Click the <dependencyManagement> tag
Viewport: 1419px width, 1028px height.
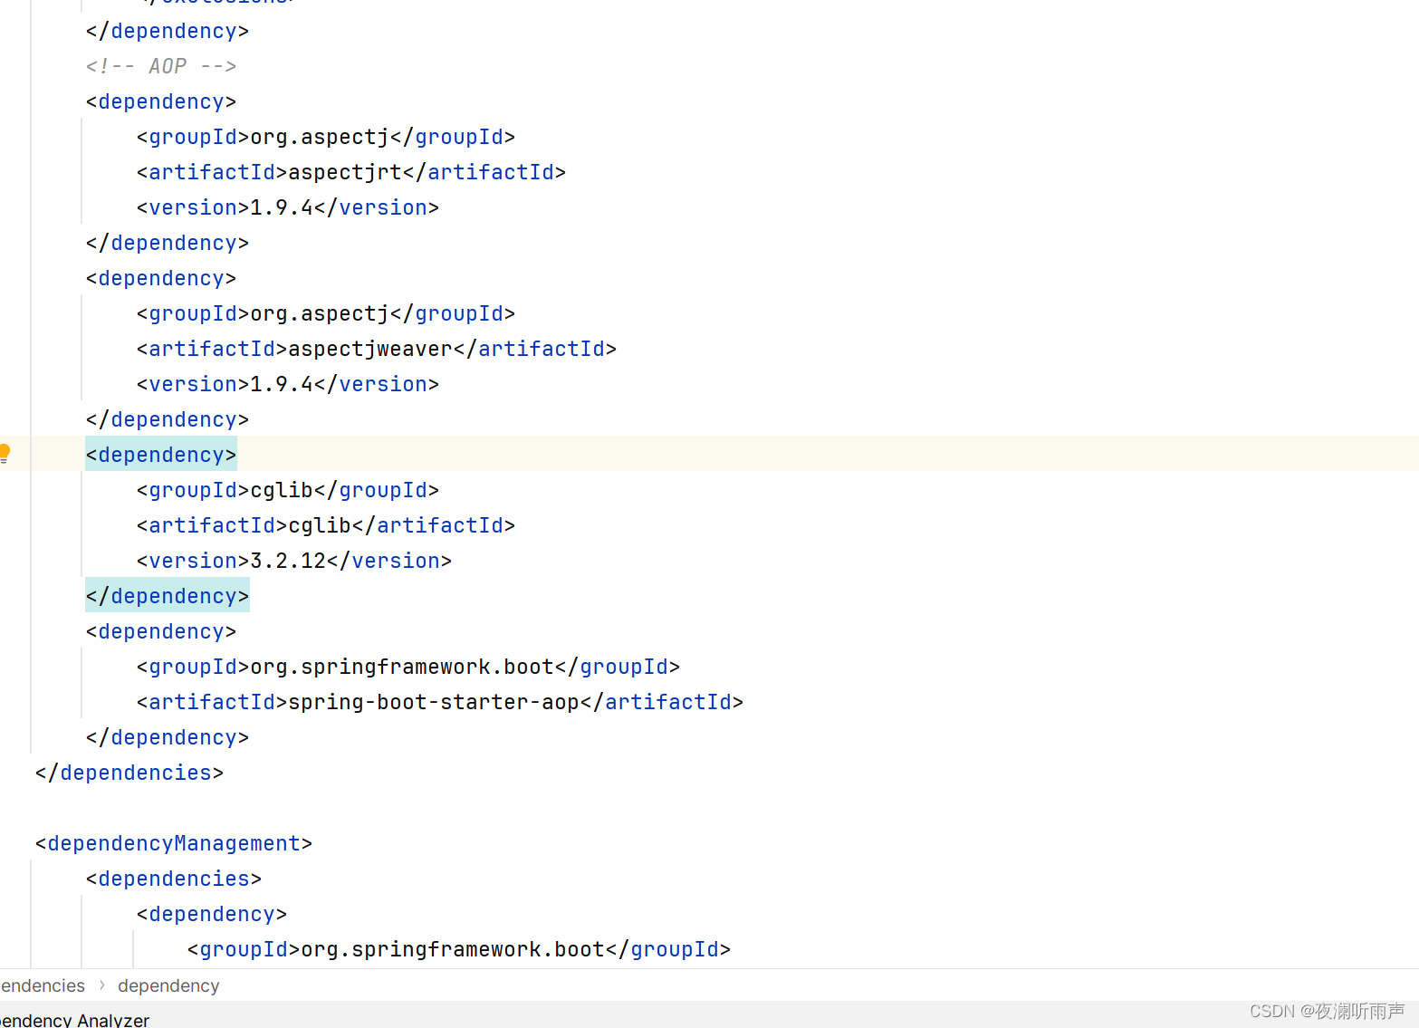(174, 843)
